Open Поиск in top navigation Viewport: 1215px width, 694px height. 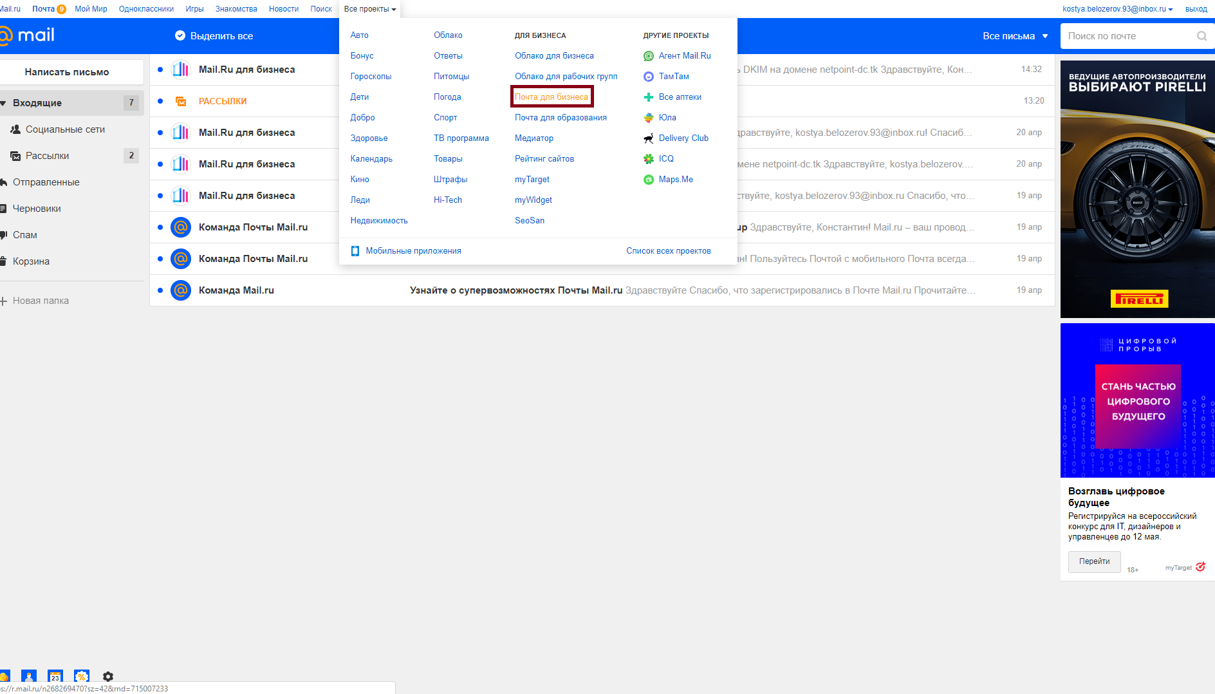[321, 9]
